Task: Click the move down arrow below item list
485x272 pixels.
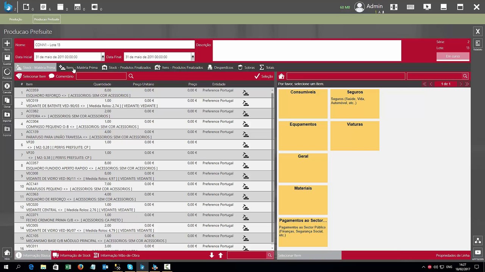Action: tap(212, 255)
